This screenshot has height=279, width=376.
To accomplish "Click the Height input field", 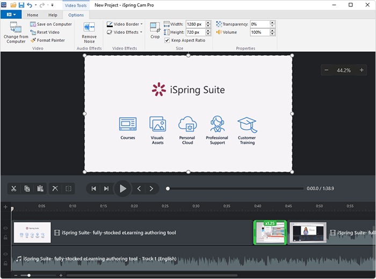I will click(x=196, y=32).
